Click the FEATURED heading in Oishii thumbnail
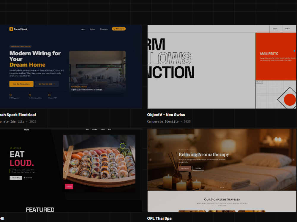The width and height of the screenshot is (297, 222). [x=40, y=210]
